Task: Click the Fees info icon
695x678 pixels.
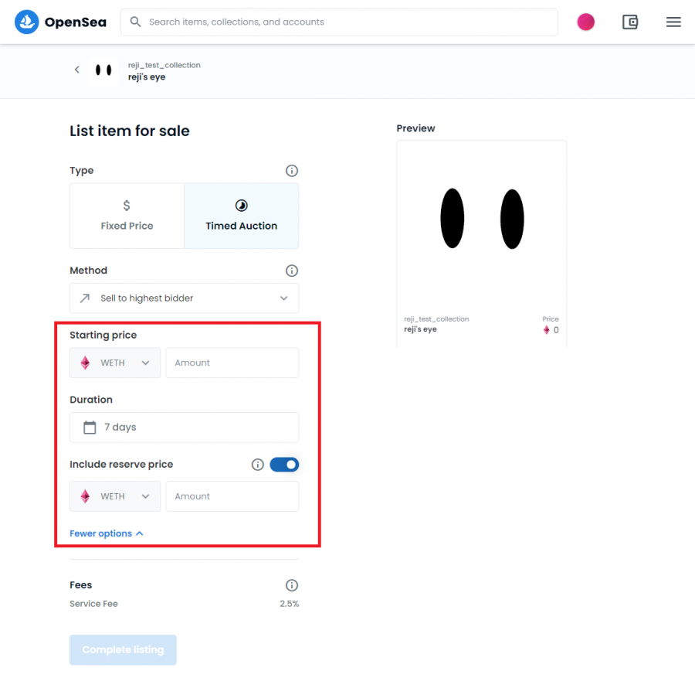Action: point(292,584)
